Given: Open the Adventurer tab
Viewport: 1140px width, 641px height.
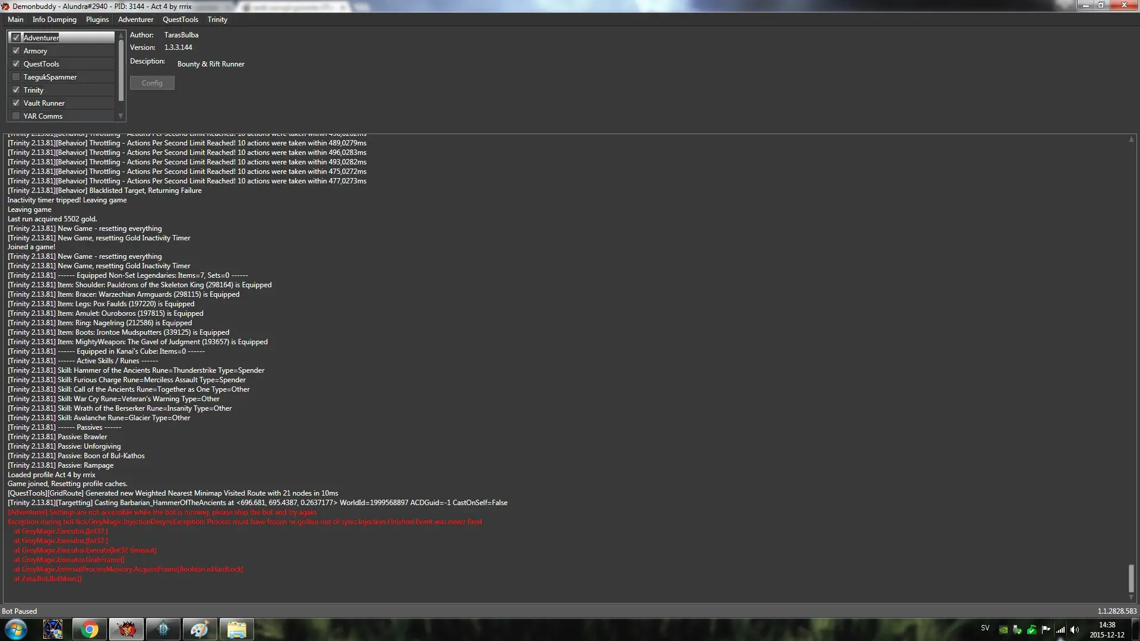Looking at the screenshot, I should click(x=135, y=20).
